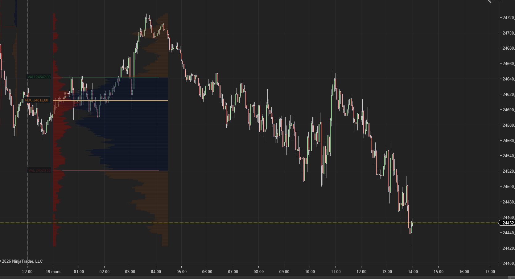Click the 05:00 time axis label

(x=182, y=272)
